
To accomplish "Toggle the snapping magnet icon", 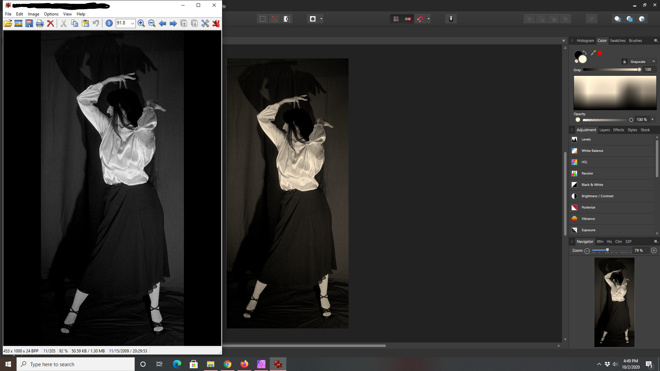I will point(420,19).
